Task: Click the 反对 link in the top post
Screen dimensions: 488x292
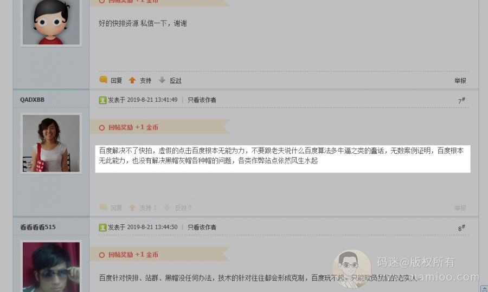Action: tap(176, 81)
